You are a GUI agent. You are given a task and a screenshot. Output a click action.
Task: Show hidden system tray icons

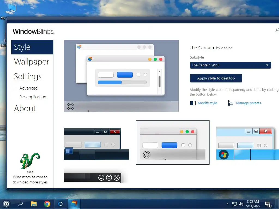(x=228, y=204)
